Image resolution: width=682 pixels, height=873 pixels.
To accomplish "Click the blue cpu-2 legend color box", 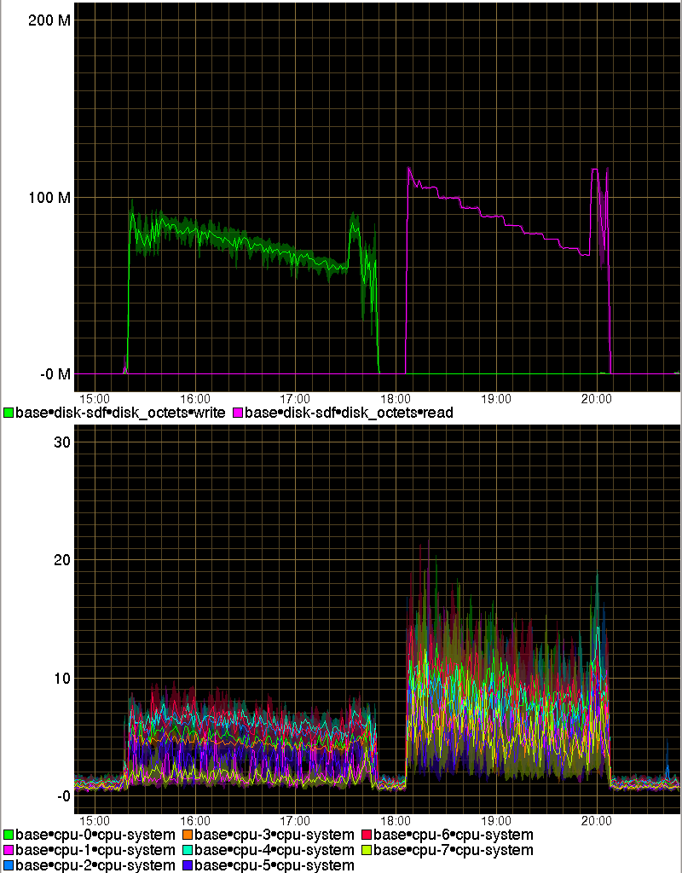I will [x=9, y=865].
